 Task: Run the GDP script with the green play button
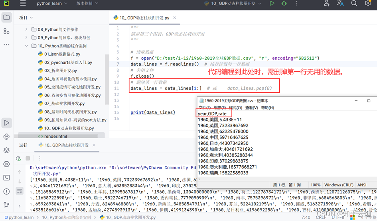[272, 3]
